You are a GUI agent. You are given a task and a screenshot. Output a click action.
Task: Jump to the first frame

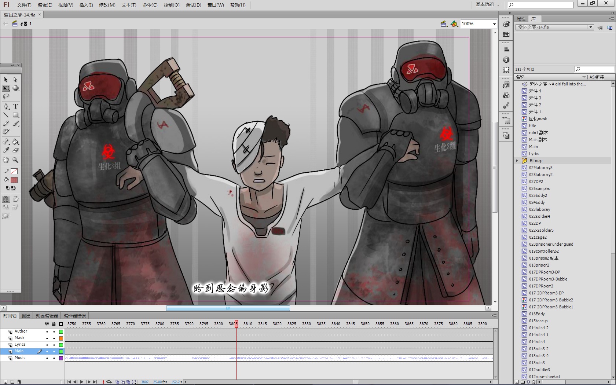click(x=69, y=382)
